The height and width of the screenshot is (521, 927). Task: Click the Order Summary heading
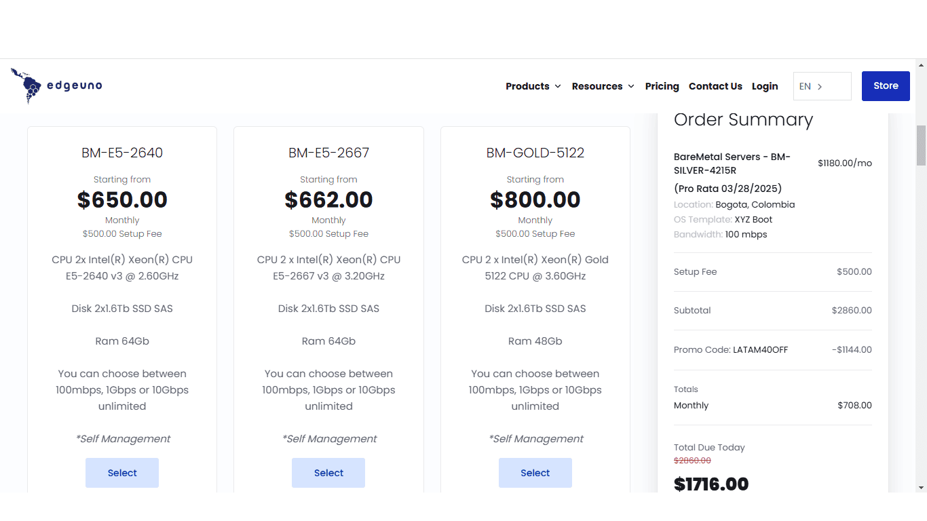click(x=743, y=119)
